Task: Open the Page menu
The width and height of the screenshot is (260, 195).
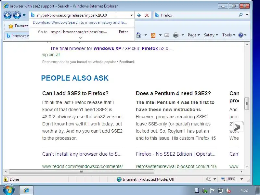Action: point(194,35)
